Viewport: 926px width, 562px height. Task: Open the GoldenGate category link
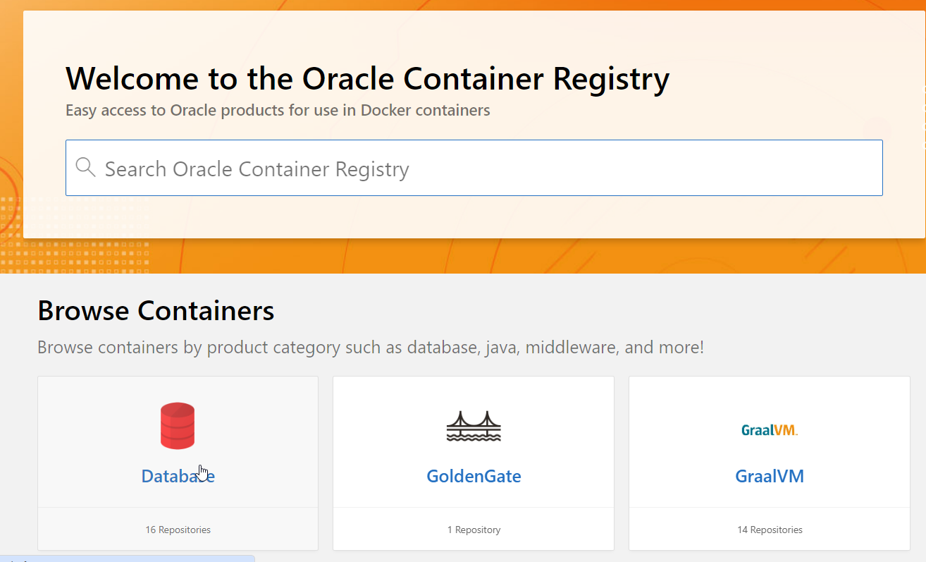474,476
